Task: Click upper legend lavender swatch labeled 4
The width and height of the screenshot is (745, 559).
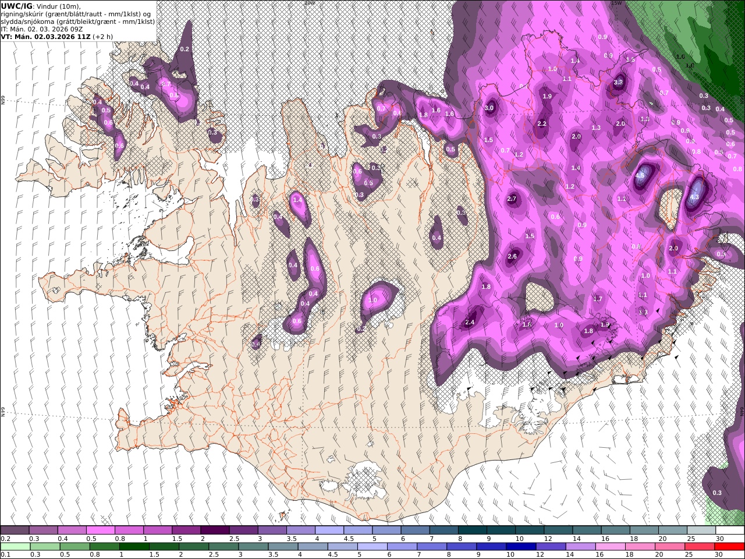Action: (329, 530)
